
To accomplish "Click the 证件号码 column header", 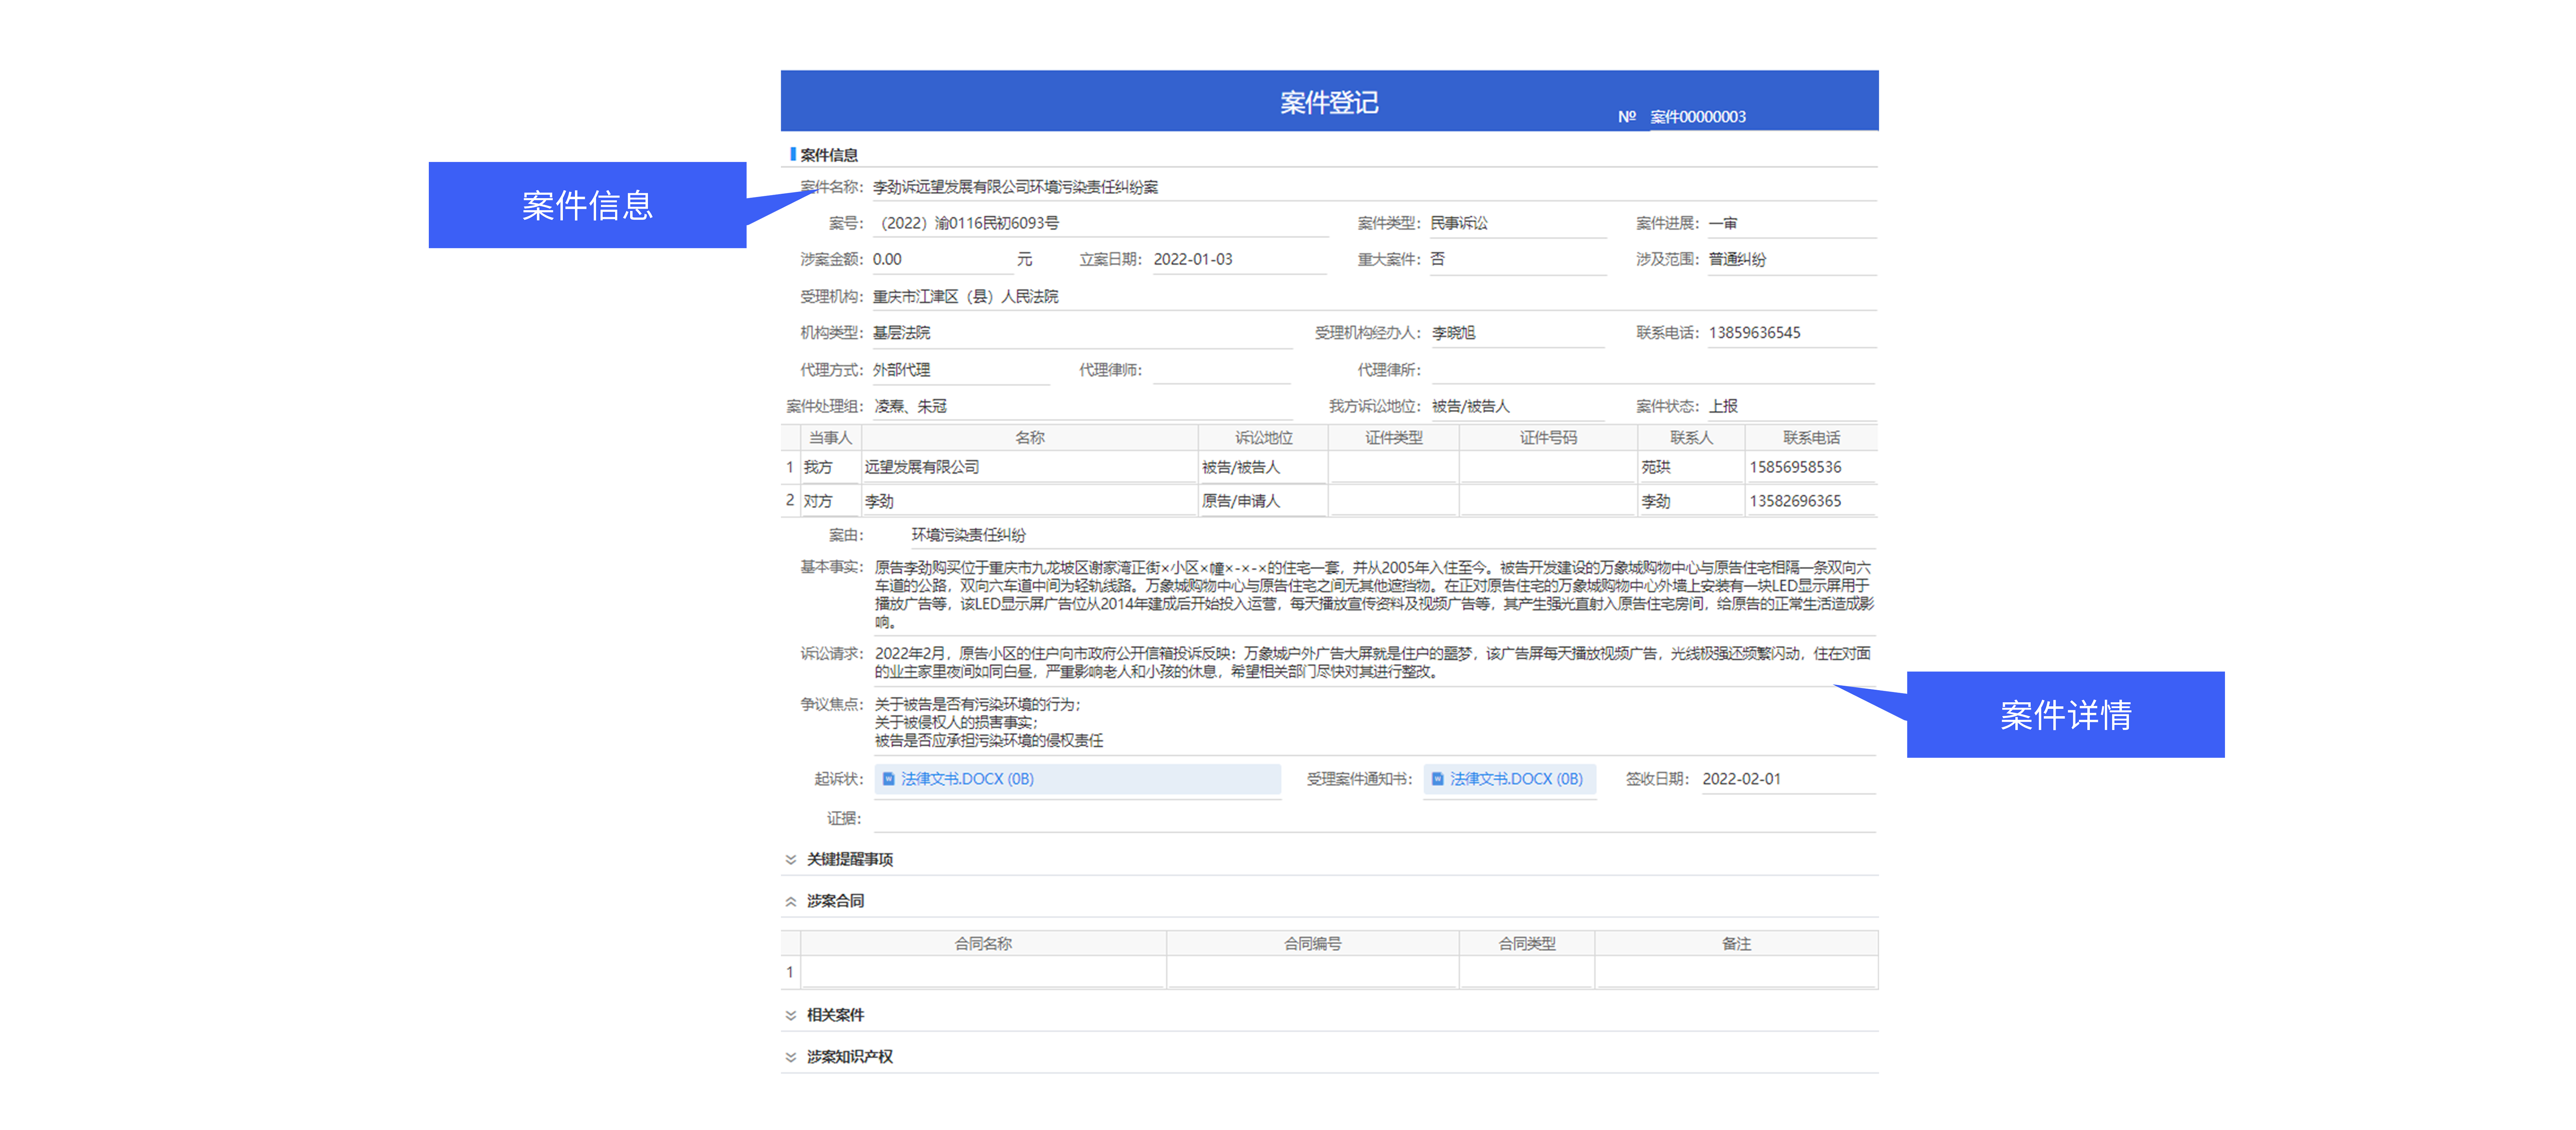I will click(x=1548, y=438).
